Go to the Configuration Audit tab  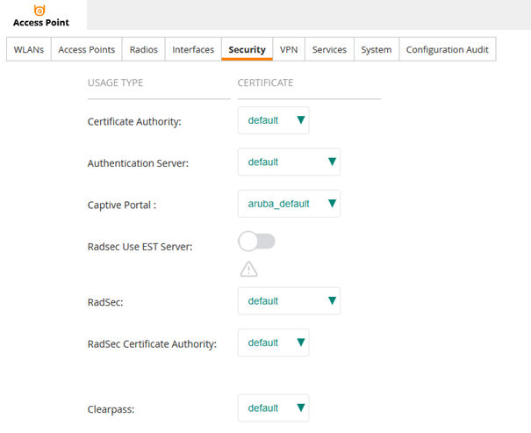pyautogui.click(x=448, y=50)
